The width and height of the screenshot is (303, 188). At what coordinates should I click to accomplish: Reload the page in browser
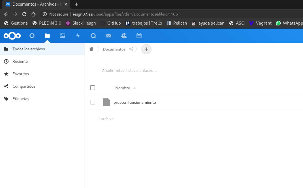pyautogui.click(x=24, y=14)
